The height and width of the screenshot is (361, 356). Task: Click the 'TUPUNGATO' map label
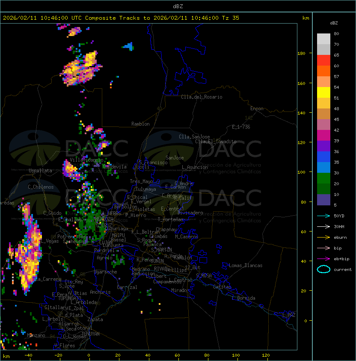[69, 298]
